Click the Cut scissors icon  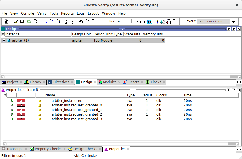pos(45,22)
